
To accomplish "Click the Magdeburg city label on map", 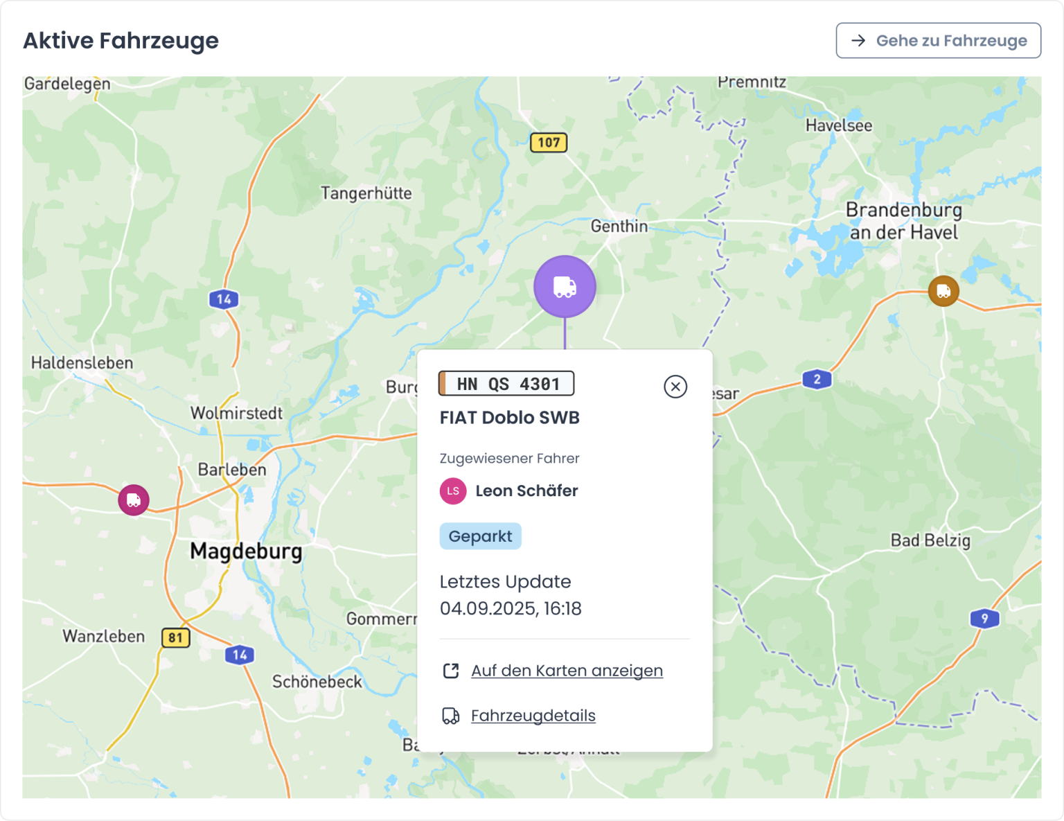I will [x=246, y=551].
